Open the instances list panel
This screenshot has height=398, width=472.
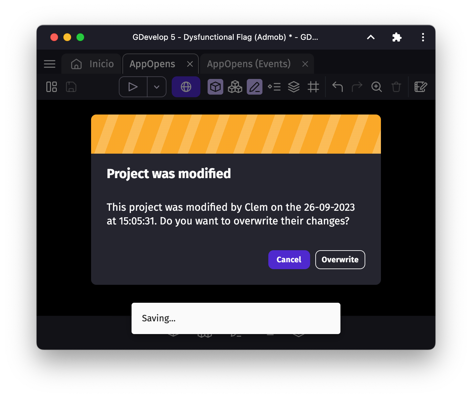[x=274, y=87]
